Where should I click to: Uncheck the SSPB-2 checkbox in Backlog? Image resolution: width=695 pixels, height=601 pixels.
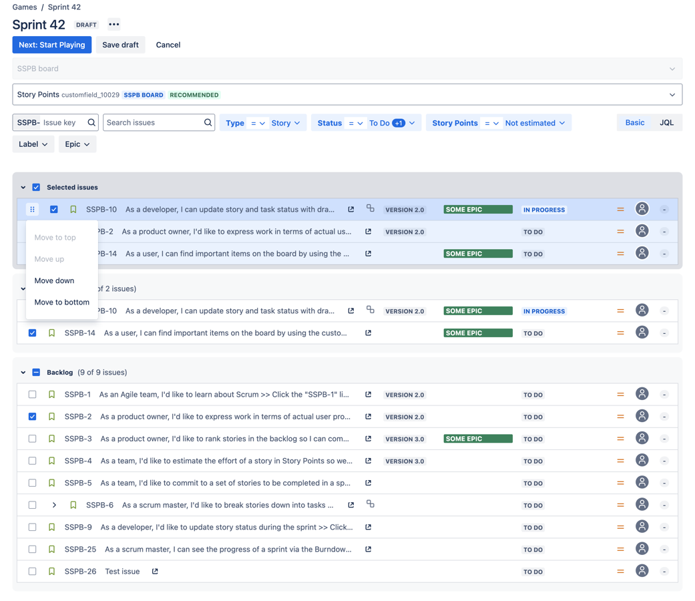tap(32, 417)
